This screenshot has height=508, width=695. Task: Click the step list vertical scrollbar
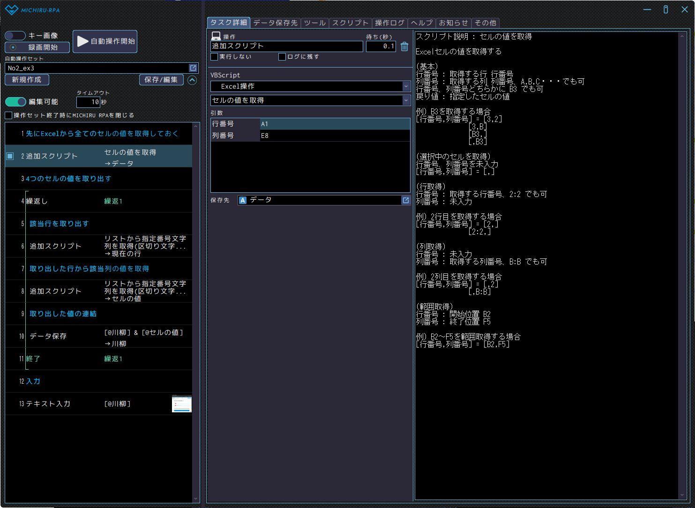(x=196, y=310)
